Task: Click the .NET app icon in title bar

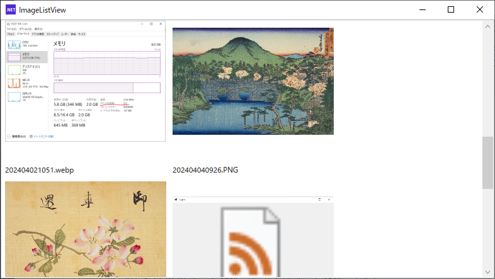Action: (11, 10)
